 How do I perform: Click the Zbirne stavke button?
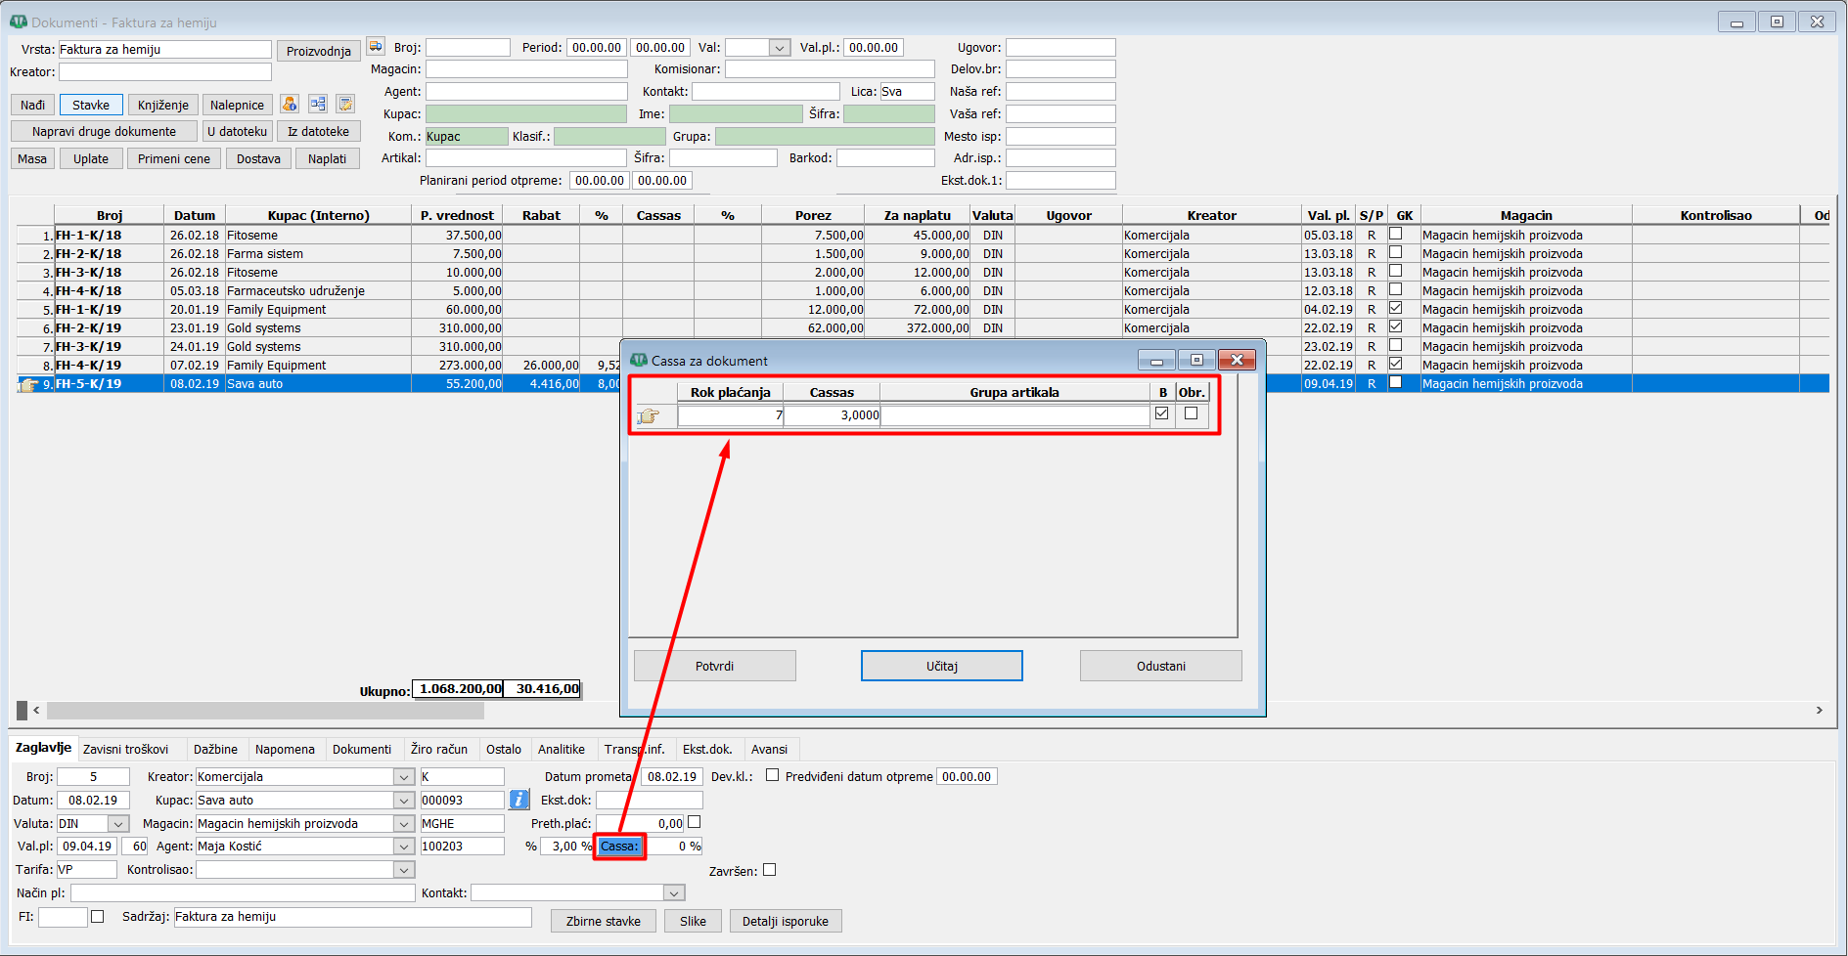604,921
